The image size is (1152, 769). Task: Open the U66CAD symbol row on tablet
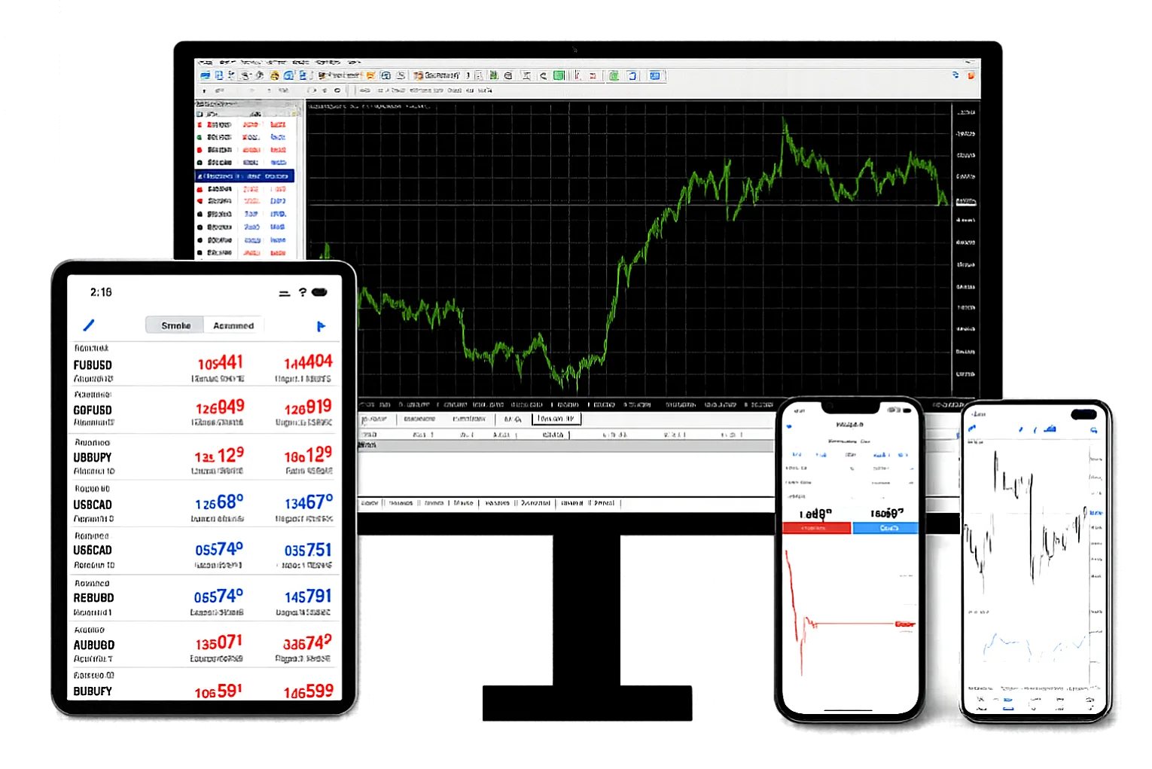tap(204, 551)
